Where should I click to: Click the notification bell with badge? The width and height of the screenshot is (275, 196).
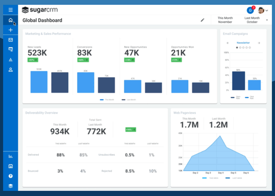pyautogui.click(x=250, y=10)
